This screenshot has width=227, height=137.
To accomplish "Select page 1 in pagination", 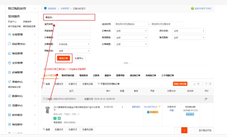I will (x=184, y=130).
